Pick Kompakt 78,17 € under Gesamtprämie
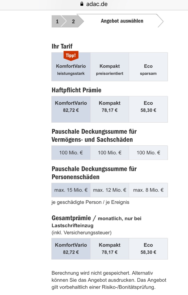The image size is (188, 295). pos(110,248)
